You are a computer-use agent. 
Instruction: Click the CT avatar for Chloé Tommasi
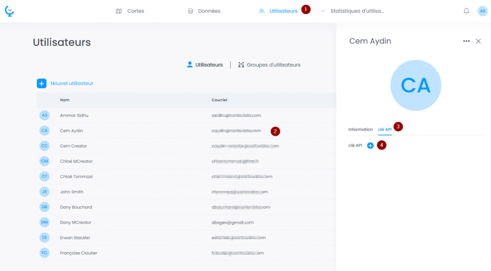coord(45,177)
